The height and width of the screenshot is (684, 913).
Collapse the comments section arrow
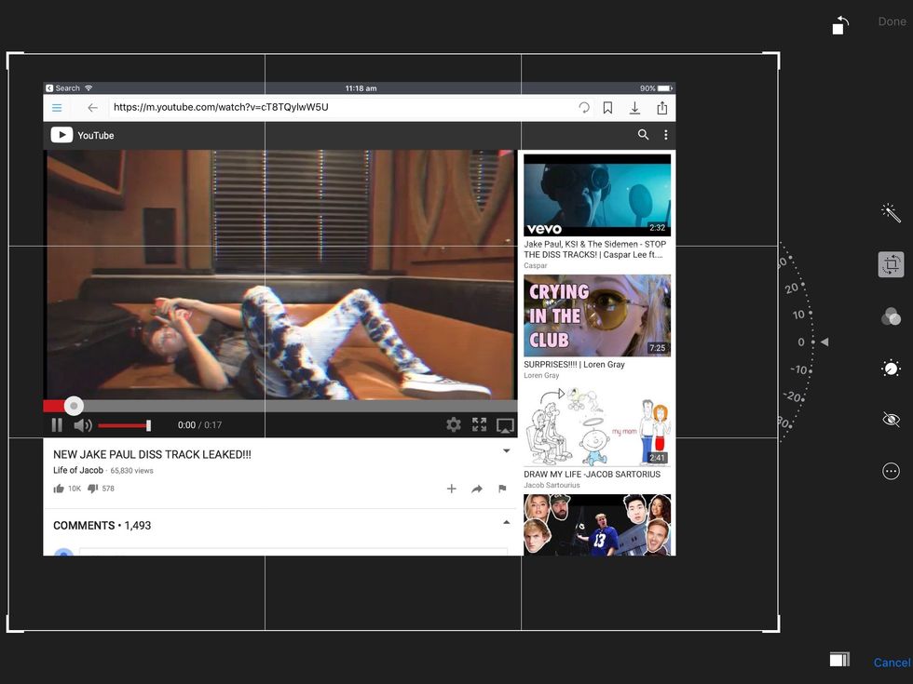(507, 522)
